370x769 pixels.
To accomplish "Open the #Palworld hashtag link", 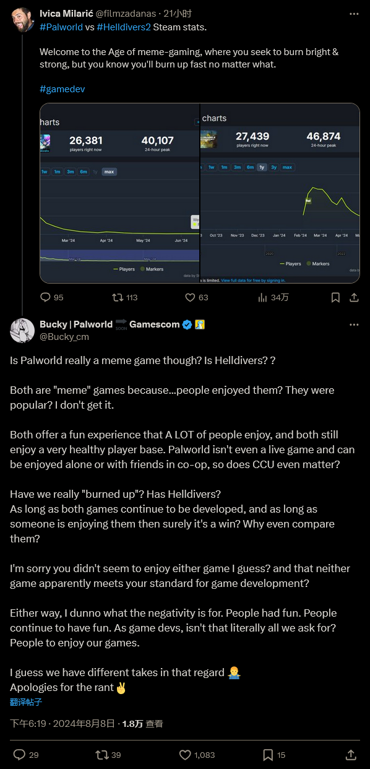I will pyautogui.click(x=60, y=27).
